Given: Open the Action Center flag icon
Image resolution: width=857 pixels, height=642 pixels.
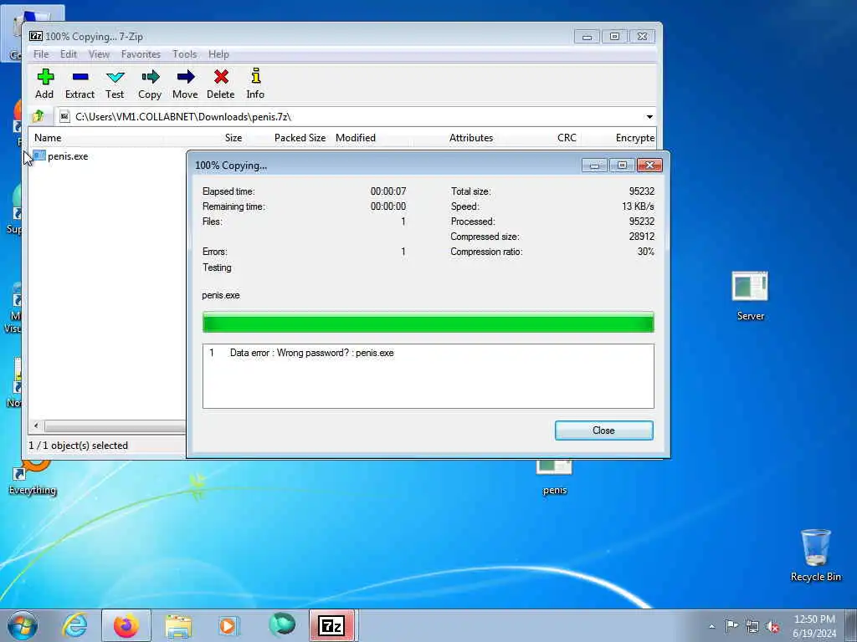Looking at the screenshot, I should [x=731, y=625].
